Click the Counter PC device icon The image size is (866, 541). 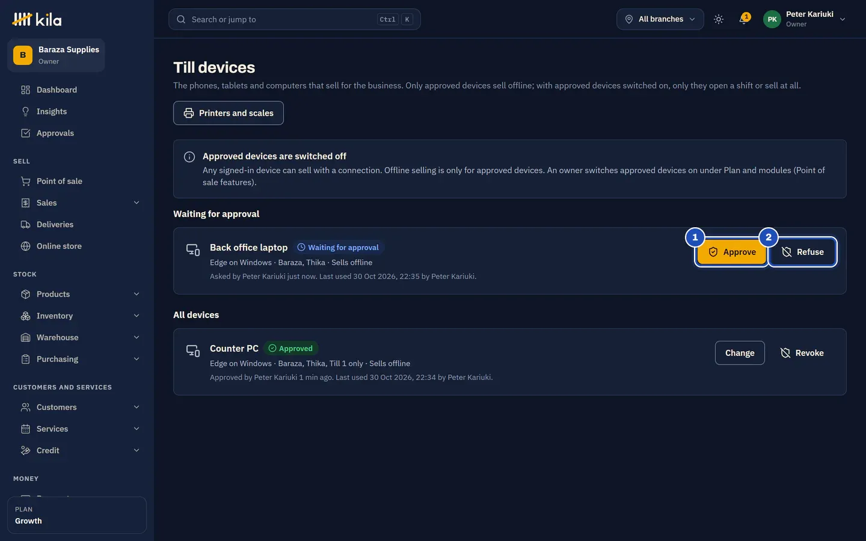pos(193,351)
